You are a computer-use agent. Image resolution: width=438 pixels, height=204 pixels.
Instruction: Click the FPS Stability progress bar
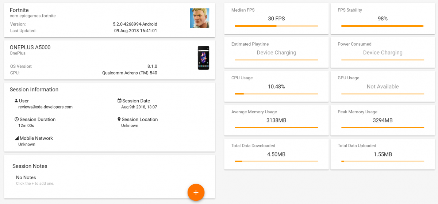[383, 26]
